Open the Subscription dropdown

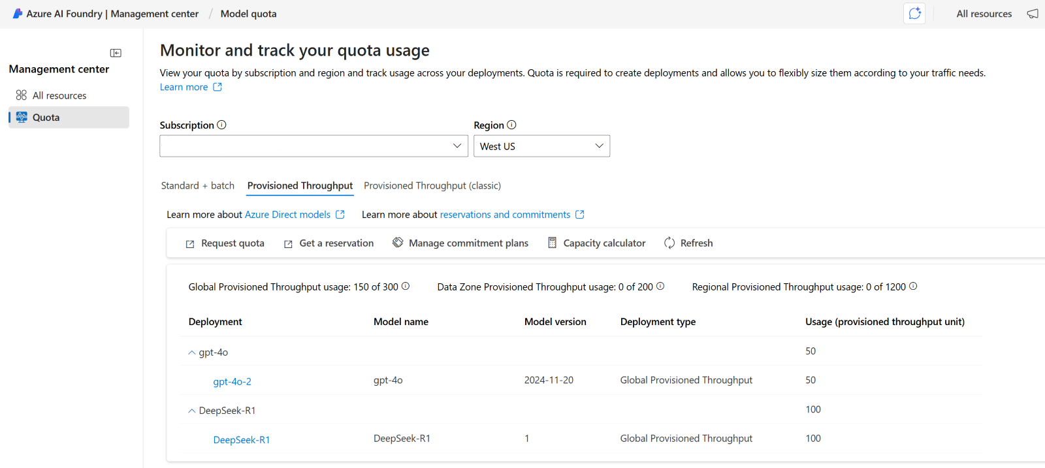click(x=313, y=146)
